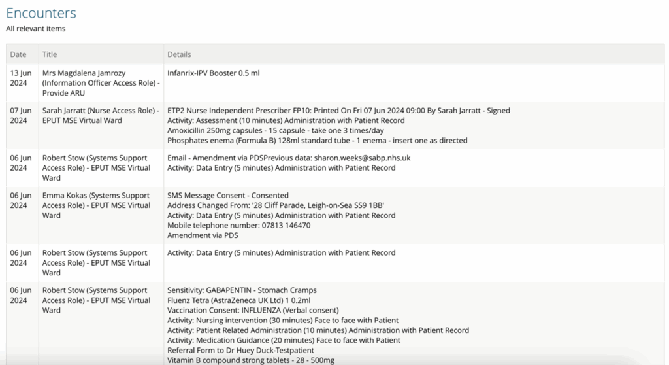The height and width of the screenshot is (365, 669).
Task: Click the SMS Message Consent - Consented line
Action: pos(228,196)
